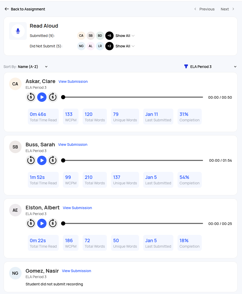242x294 pixels.
Task: Click Sarah Buss's audio progress slider handle
Action: (63, 160)
